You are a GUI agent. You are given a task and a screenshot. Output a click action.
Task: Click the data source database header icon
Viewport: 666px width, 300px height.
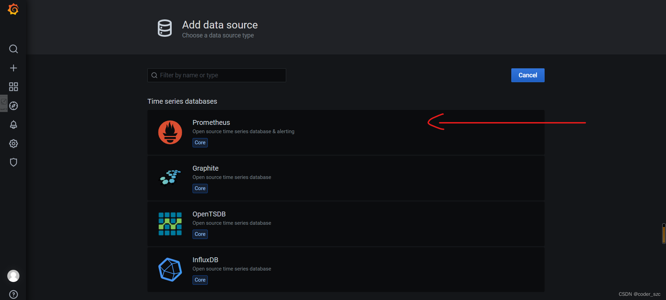coord(165,28)
